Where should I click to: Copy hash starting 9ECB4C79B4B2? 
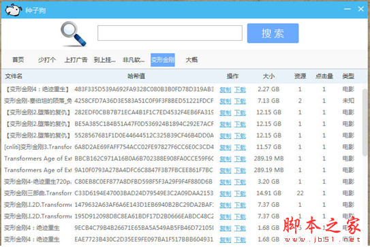pos(226,228)
